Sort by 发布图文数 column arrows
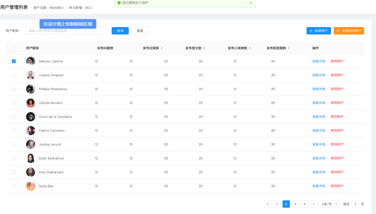The width and height of the screenshot is (376, 214). click(204, 48)
